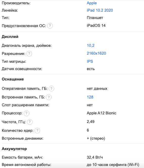Follow the iPad 10.2 2020 link

pyautogui.click(x=100, y=10)
